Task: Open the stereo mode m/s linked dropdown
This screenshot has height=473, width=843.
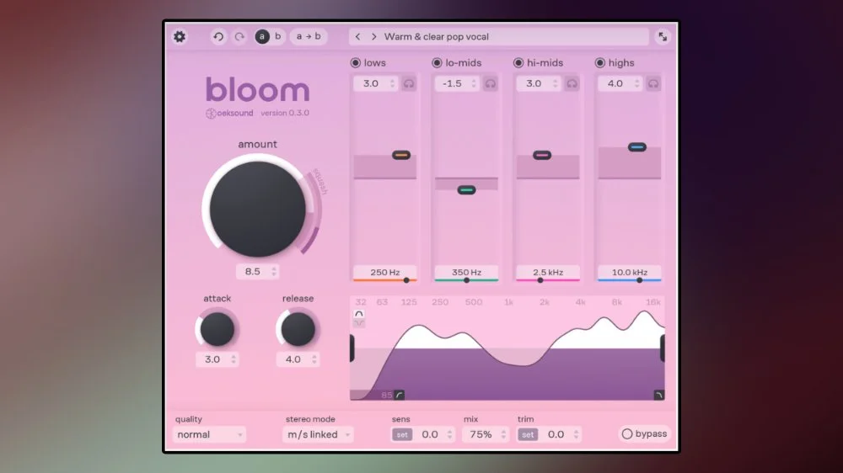Action: pyautogui.click(x=319, y=434)
